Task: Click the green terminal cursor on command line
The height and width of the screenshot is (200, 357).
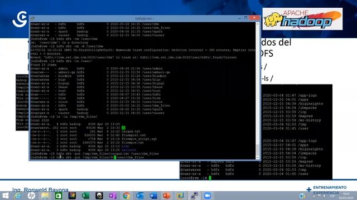Action: [x=115, y=157]
